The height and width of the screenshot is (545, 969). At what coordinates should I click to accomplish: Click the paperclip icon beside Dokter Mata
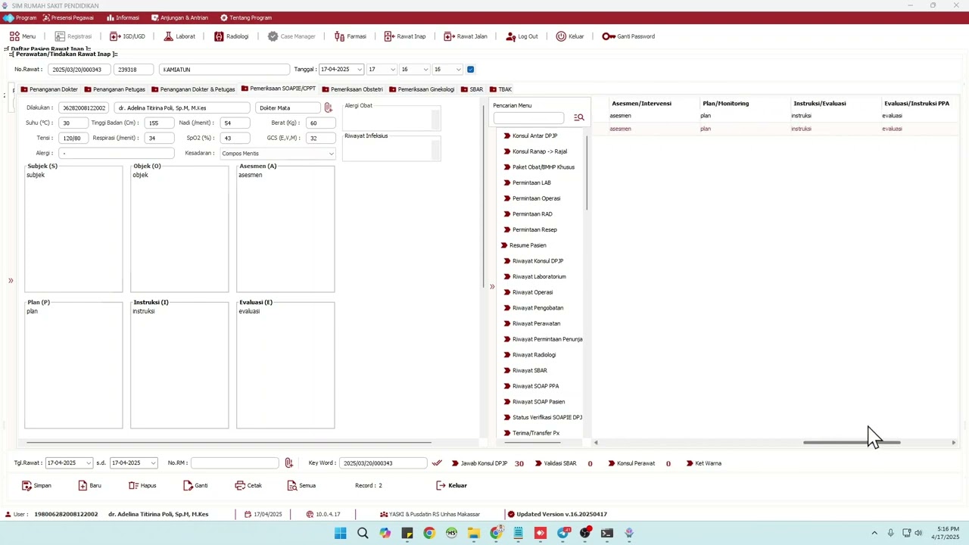tap(328, 108)
